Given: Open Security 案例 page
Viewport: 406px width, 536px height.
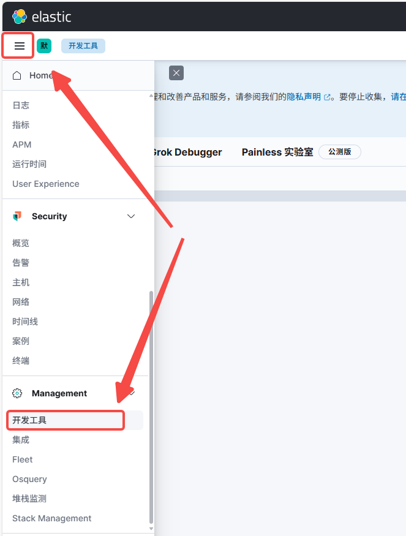Looking at the screenshot, I should [x=21, y=341].
